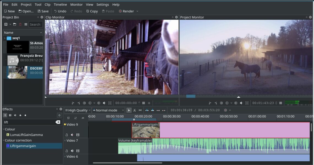Select the Razor (scissors) tool
This screenshot has height=165, width=314.
coord(134,110)
